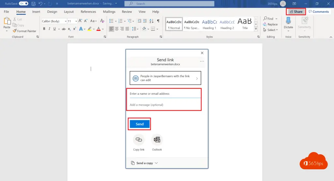Screen dimensions: 334x181
Task: Apply Bold formatting
Action: (x=44, y=29)
